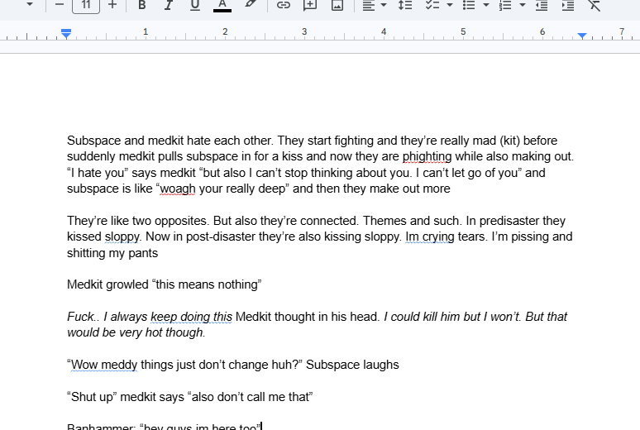This screenshot has height=430, width=640.
Task: Expand the checklist dropdown arrow
Action: [x=450, y=5]
